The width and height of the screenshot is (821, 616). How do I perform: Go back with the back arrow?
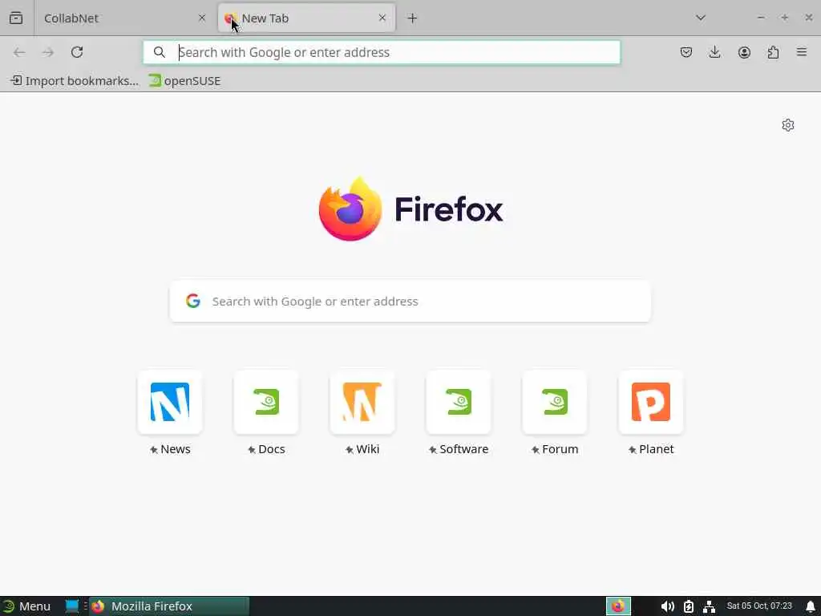point(19,52)
